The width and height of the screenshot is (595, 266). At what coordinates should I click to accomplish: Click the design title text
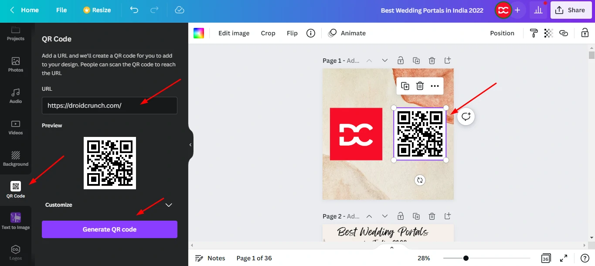pyautogui.click(x=432, y=10)
